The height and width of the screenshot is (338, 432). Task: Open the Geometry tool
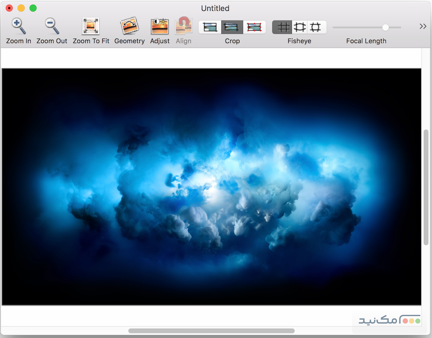129,26
